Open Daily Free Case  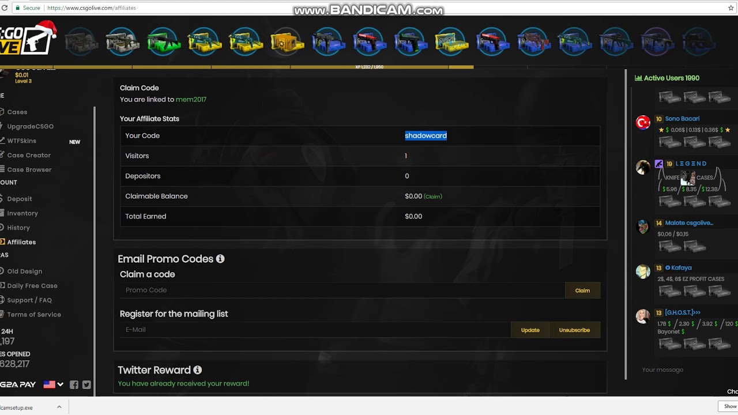(x=32, y=285)
